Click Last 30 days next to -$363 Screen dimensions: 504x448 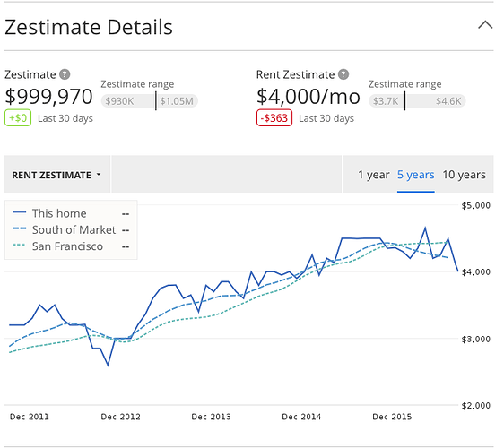(x=326, y=118)
